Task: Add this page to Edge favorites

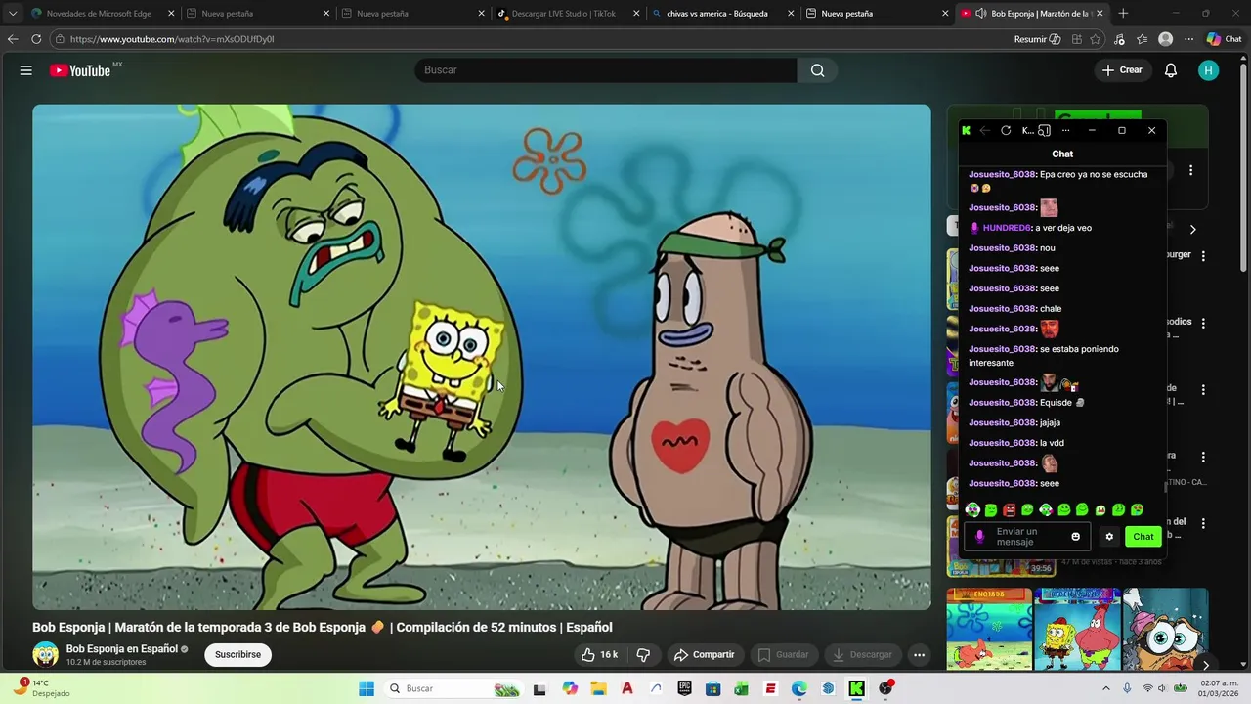Action: coord(1096,39)
